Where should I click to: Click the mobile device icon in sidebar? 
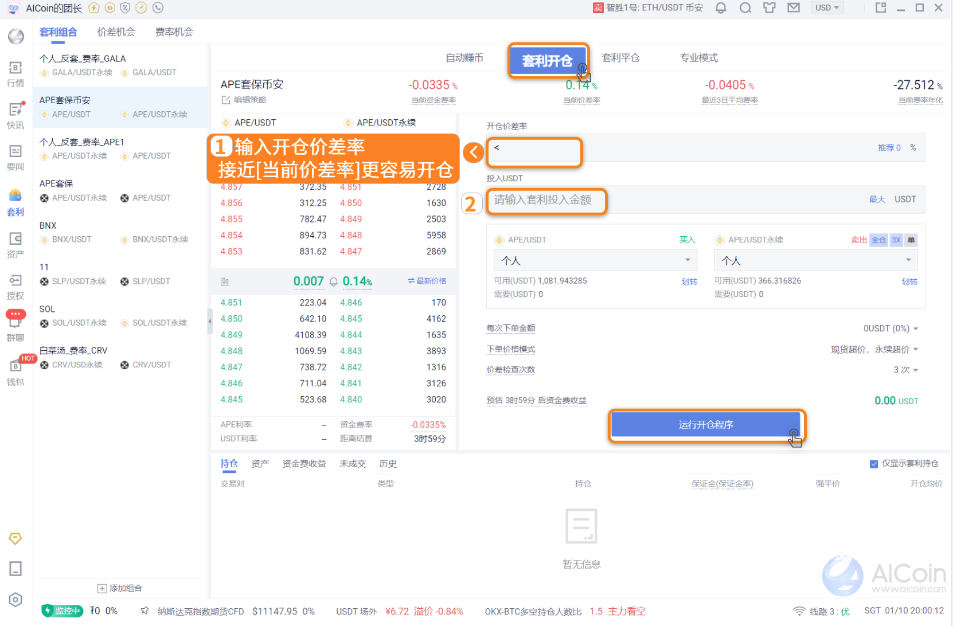click(x=15, y=569)
